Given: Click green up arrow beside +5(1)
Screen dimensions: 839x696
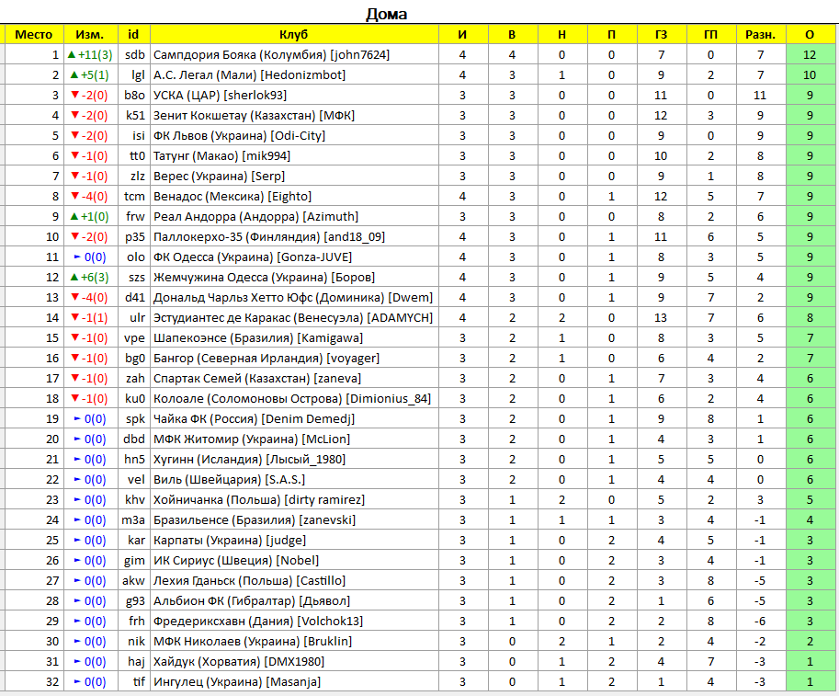Looking at the screenshot, I should pyautogui.click(x=74, y=75).
